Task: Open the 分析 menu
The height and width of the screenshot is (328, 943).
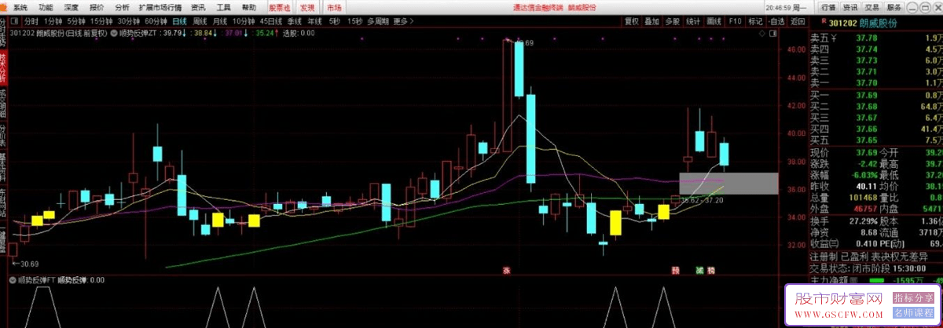Action: (122, 6)
